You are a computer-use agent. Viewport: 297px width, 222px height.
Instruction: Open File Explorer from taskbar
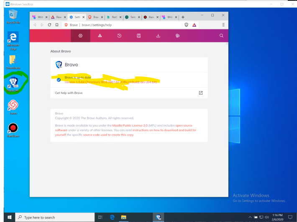[x=124, y=217]
